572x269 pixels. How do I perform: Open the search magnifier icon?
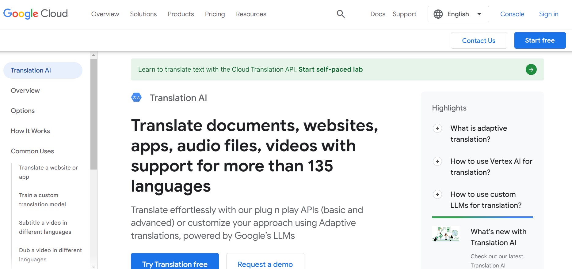(341, 14)
